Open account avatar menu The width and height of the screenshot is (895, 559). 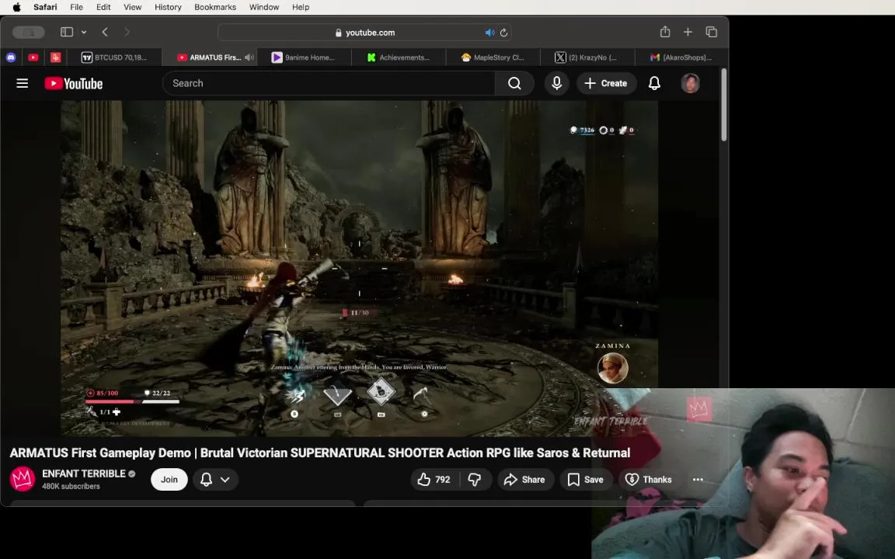click(690, 83)
